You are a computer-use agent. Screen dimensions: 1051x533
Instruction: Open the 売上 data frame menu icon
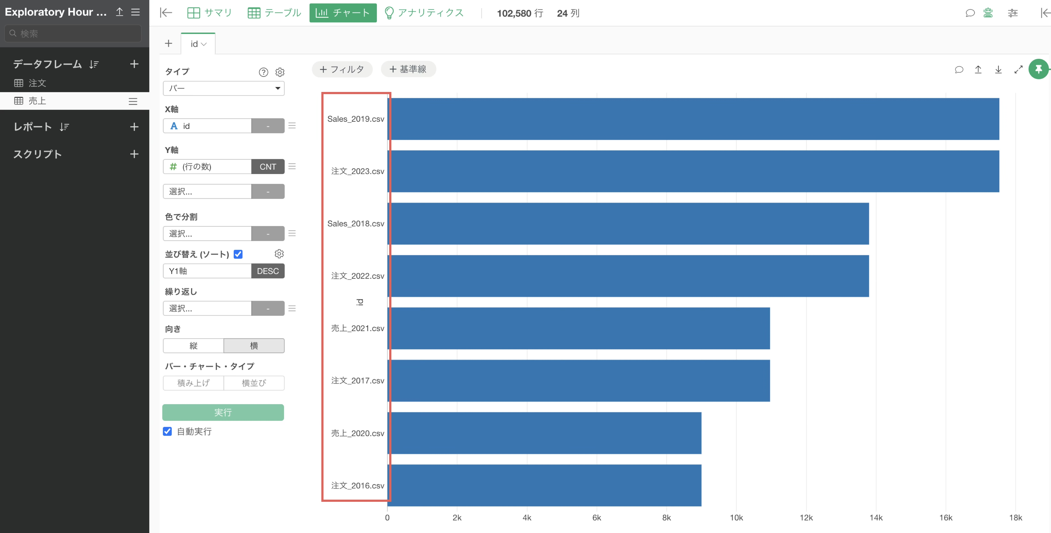tap(132, 101)
